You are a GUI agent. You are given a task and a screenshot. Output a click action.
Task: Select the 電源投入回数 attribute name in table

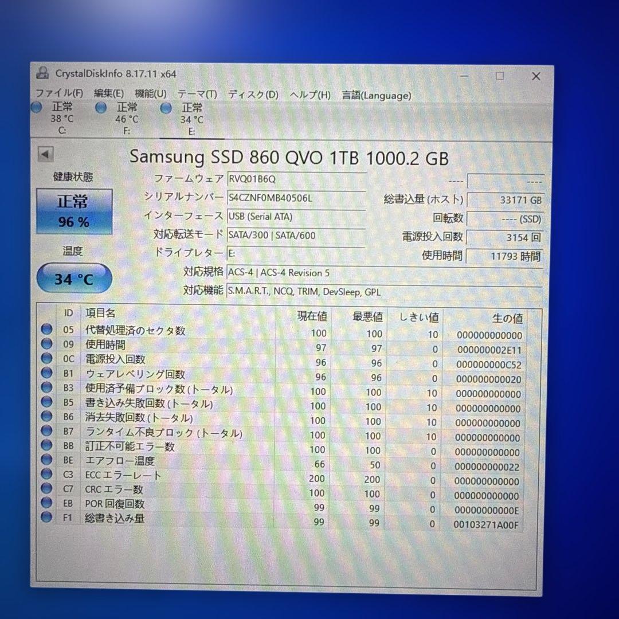(x=115, y=359)
